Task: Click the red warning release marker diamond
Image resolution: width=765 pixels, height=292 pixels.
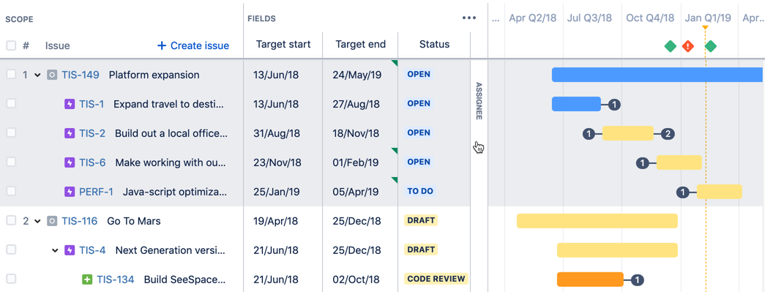Action: 688,46
